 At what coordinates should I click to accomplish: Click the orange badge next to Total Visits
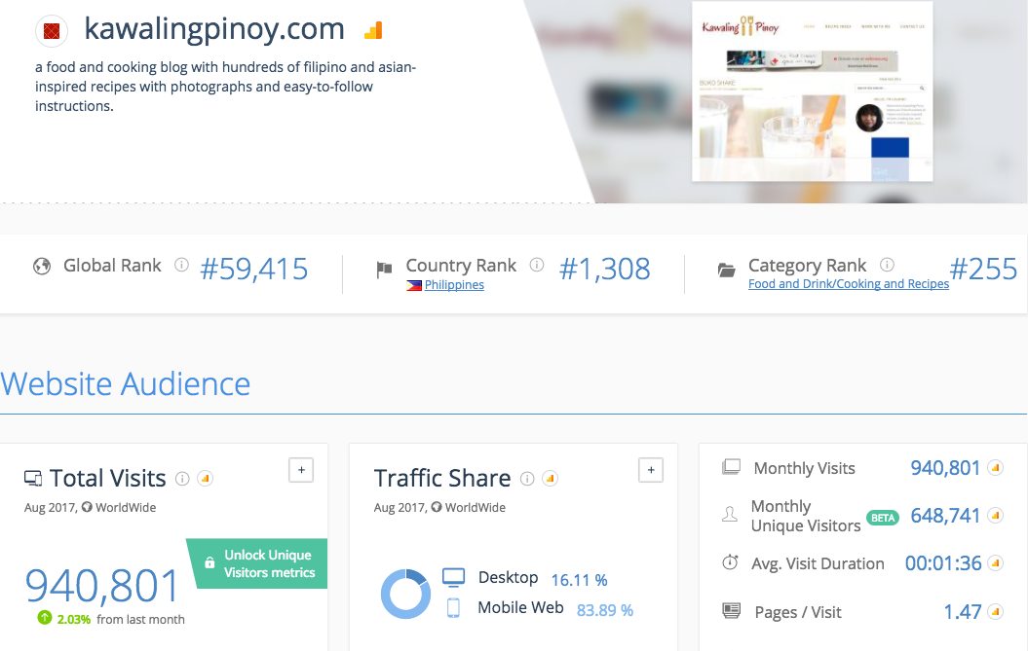(x=206, y=479)
